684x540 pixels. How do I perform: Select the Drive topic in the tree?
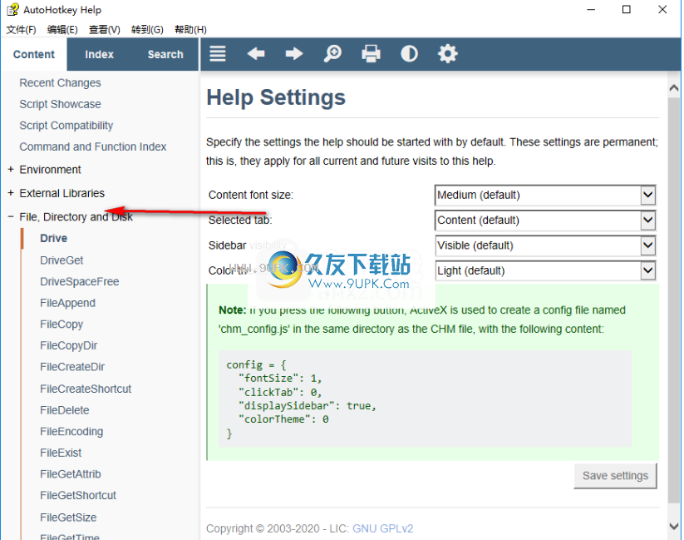[x=54, y=238]
